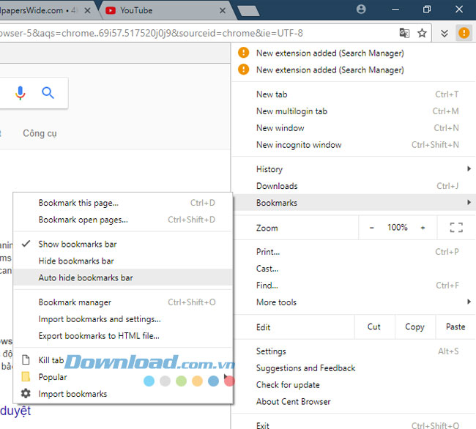Viewport: 476px width, 429px height.
Task: Select Bookmark this page...
Action: pyautogui.click(x=123, y=203)
